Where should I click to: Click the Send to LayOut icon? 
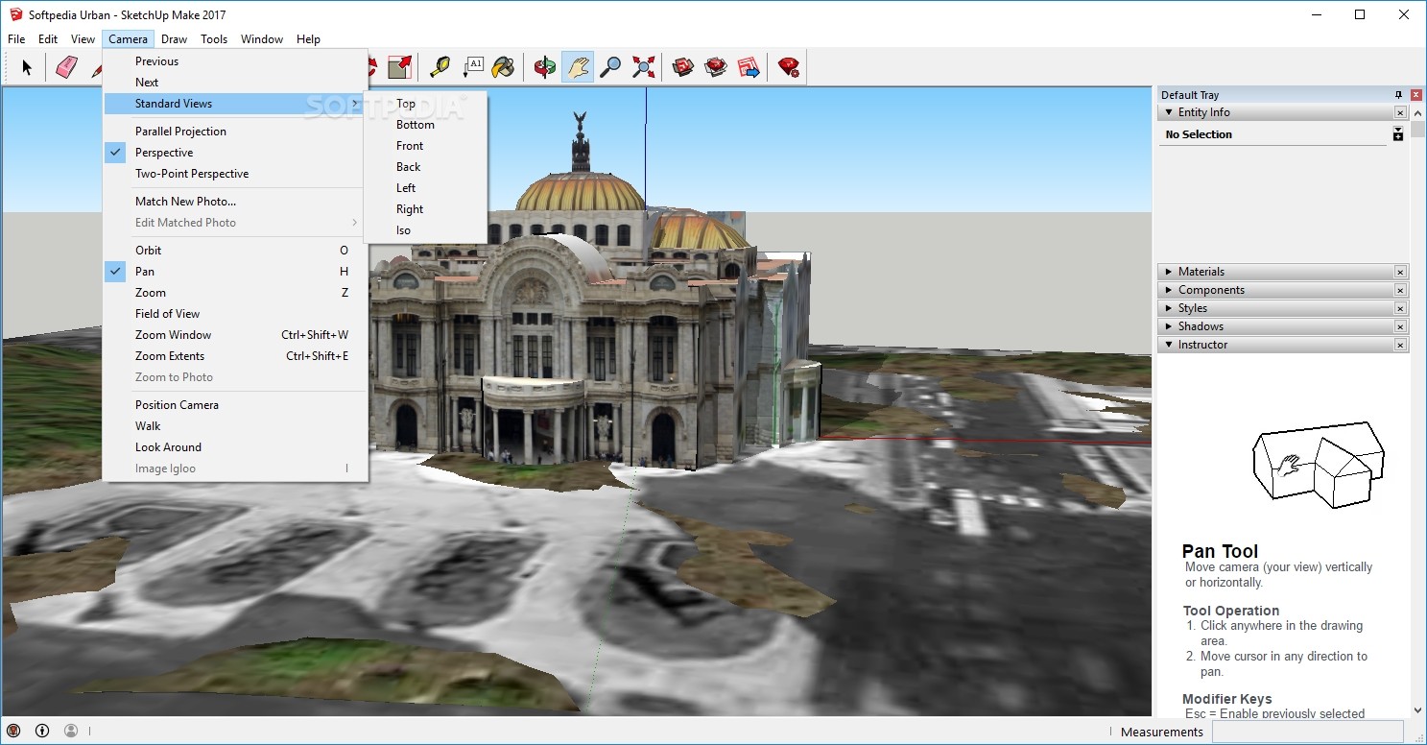749,67
